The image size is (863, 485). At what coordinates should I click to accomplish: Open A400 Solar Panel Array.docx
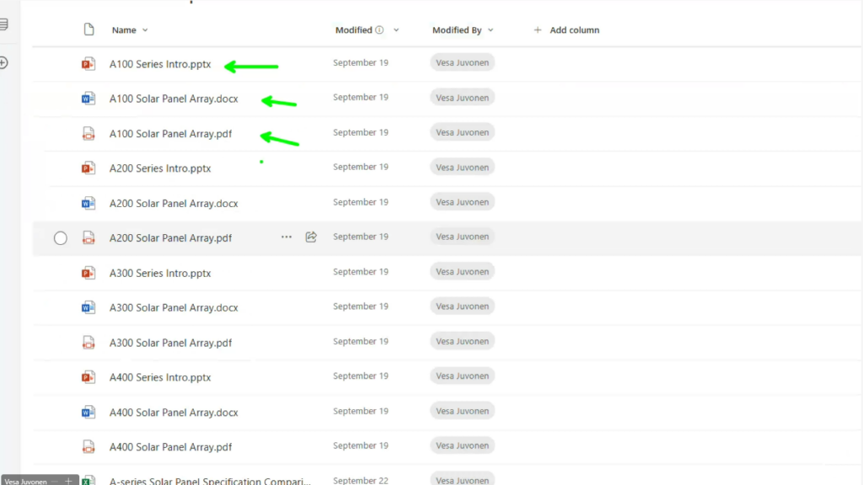174,413
